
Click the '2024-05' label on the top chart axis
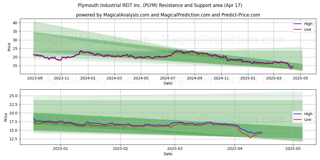(141, 78)
